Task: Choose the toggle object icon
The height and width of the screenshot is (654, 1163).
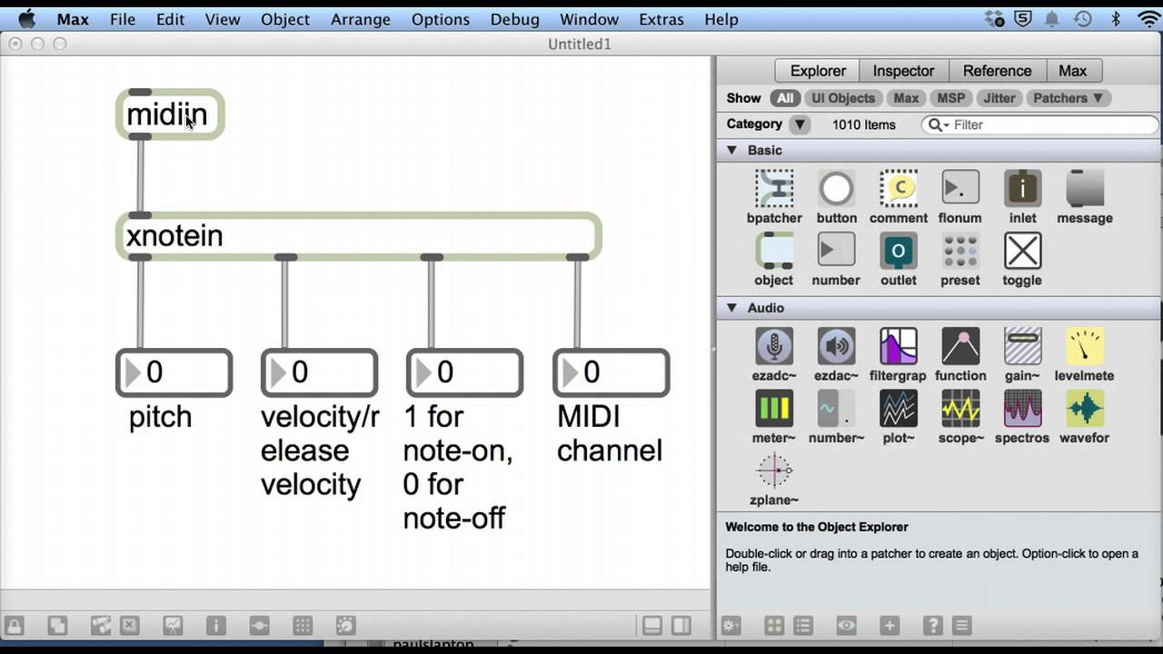Action: [x=1022, y=251]
